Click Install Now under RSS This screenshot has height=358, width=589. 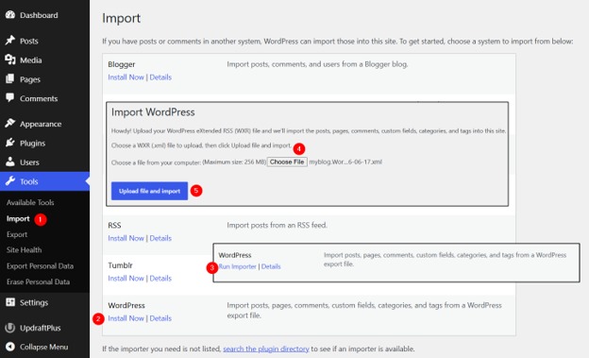click(x=126, y=238)
